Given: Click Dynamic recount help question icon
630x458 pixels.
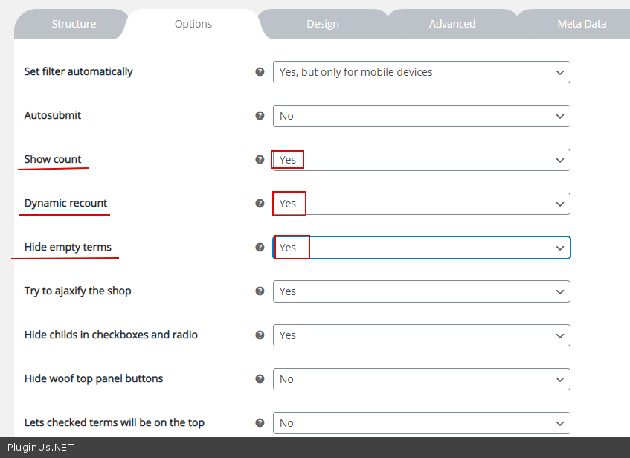Looking at the screenshot, I should tap(260, 204).
